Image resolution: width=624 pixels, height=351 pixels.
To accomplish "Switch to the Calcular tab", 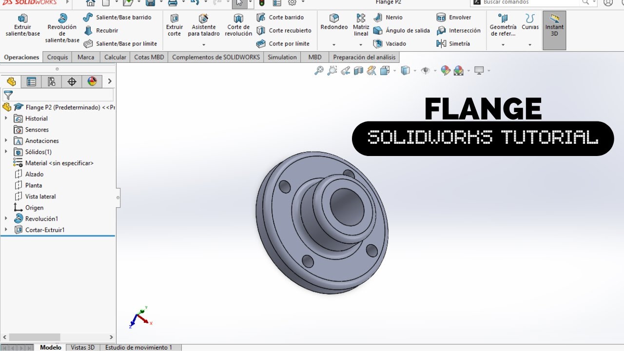I will [x=115, y=57].
